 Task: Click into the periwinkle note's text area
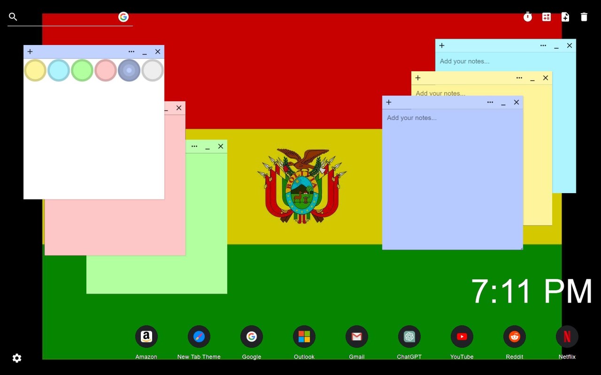coord(453,179)
